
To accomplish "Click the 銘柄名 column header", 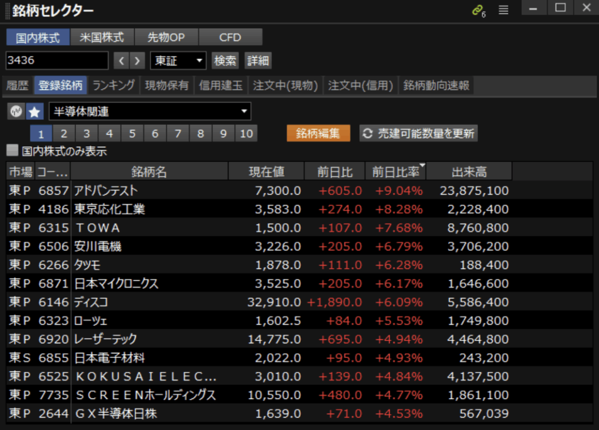I will (x=149, y=171).
